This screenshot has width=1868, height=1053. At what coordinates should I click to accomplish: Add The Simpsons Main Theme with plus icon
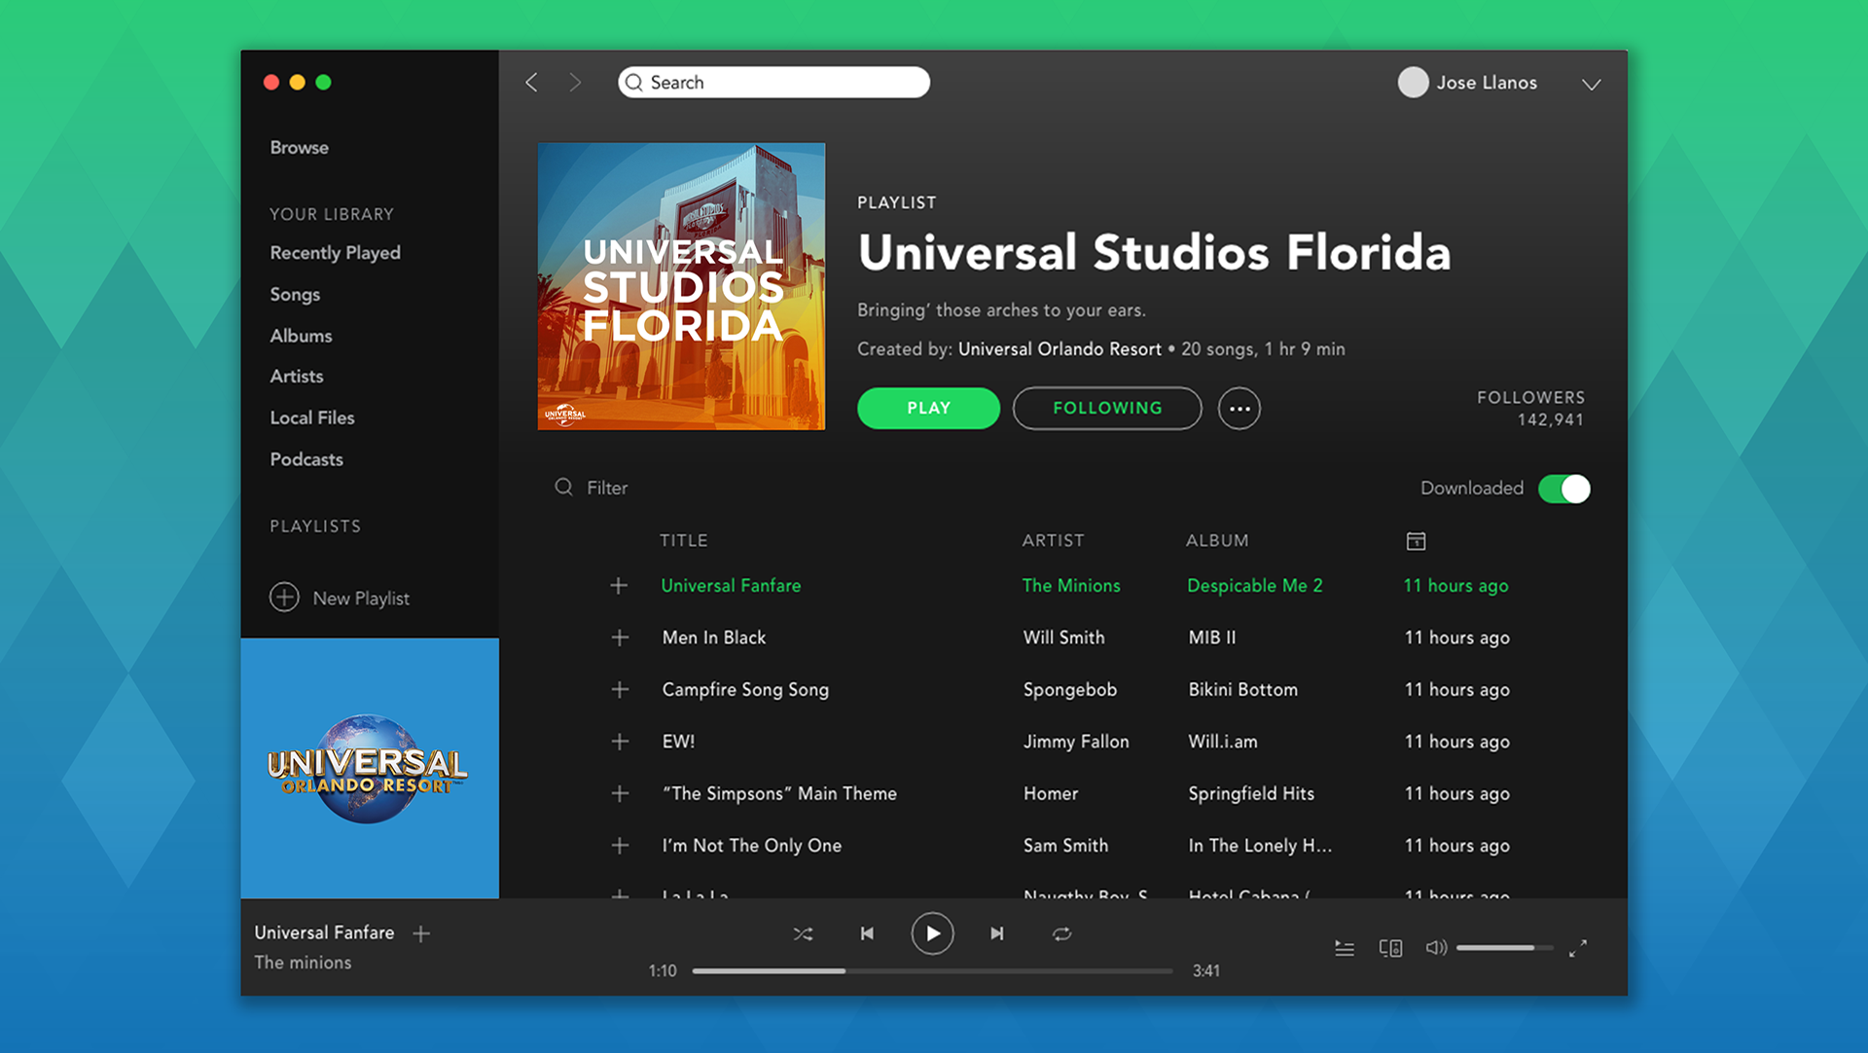pos(620,793)
